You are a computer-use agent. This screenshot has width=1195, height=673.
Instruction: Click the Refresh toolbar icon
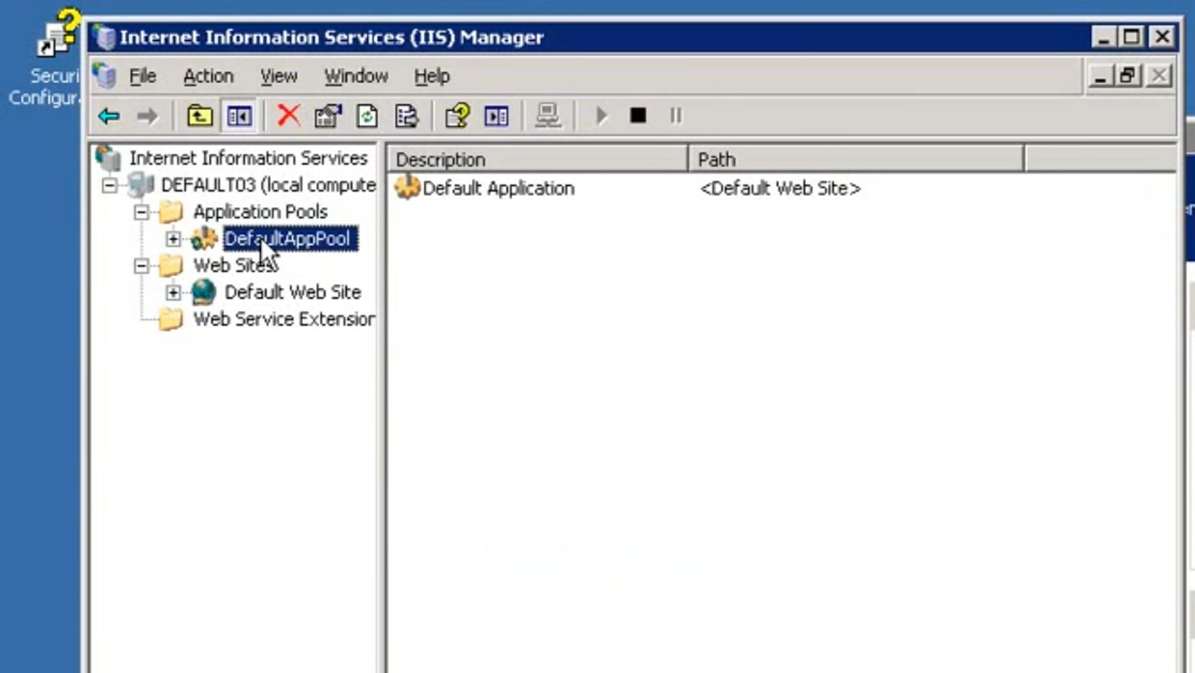click(367, 116)
